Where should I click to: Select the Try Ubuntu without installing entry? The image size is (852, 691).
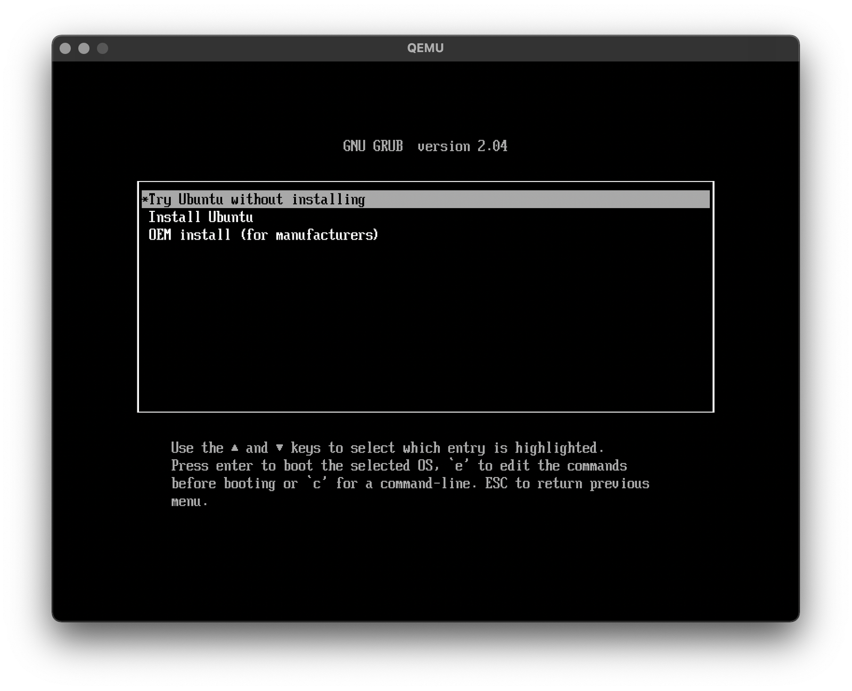click(257, 200)
